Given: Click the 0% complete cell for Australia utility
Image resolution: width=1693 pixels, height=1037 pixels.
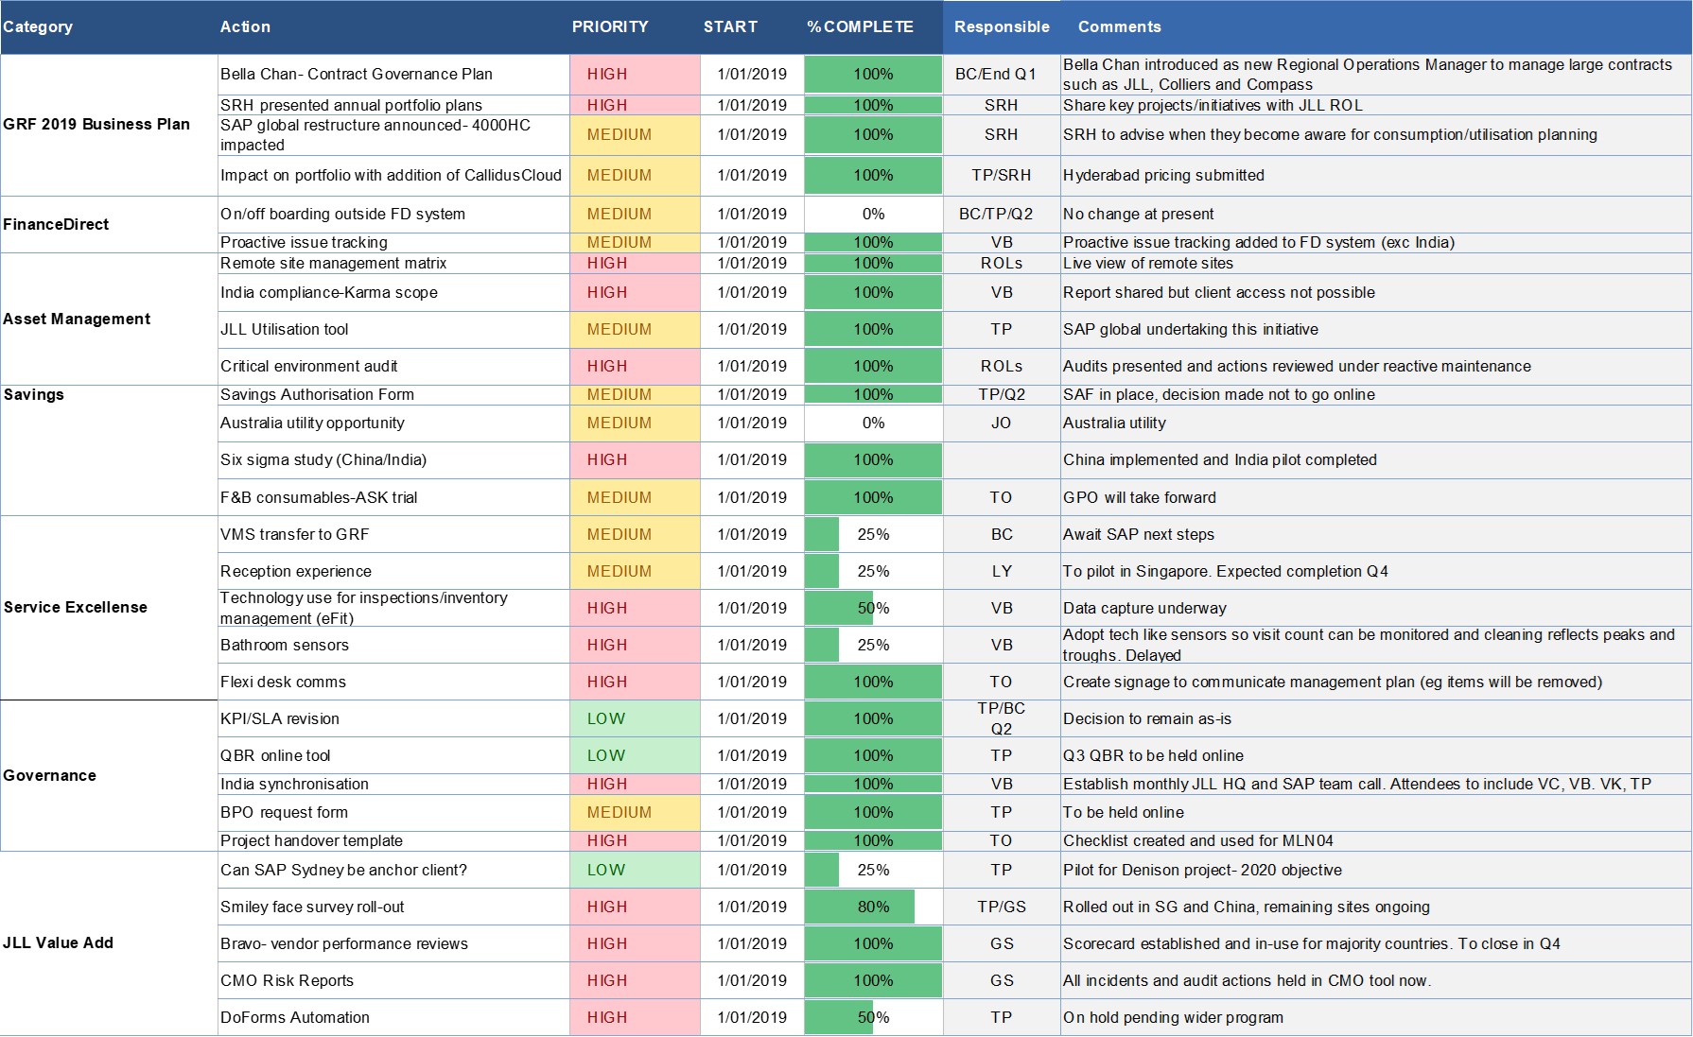Looking at the screenshot, I should [873, 423].
